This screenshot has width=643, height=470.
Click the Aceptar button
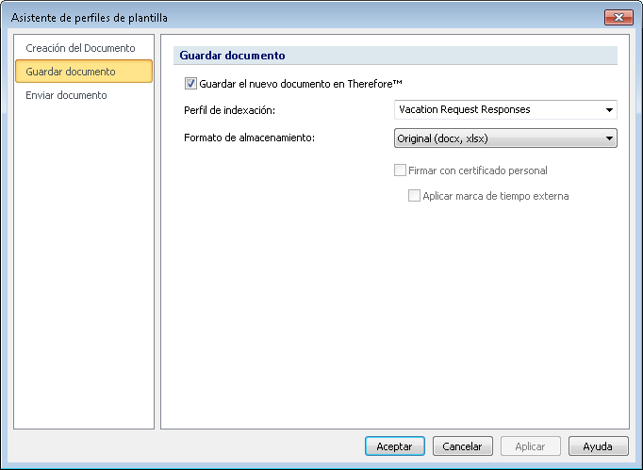(x=394, y=446)
